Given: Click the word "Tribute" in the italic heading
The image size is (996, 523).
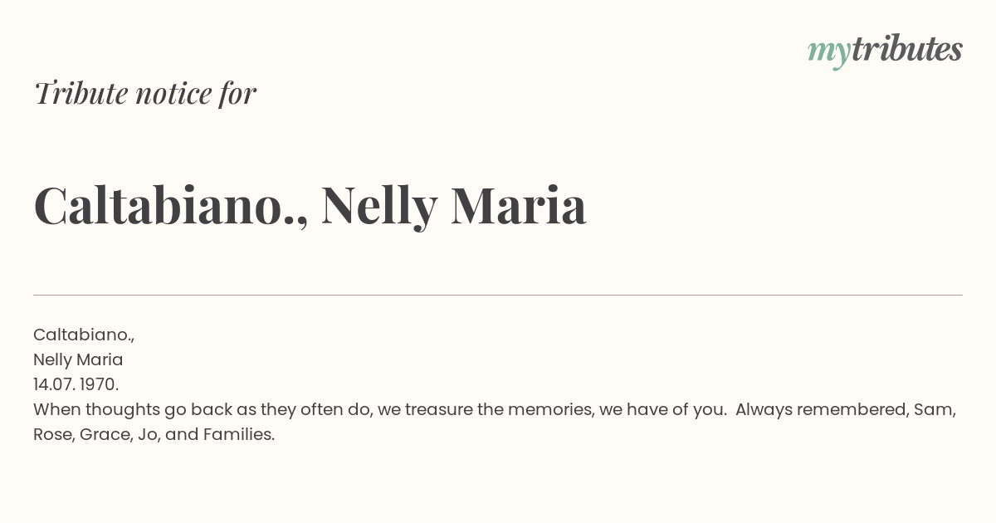Looking at the screenshot, I should pos(81,93).
